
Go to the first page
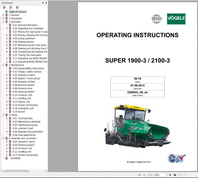139,175
